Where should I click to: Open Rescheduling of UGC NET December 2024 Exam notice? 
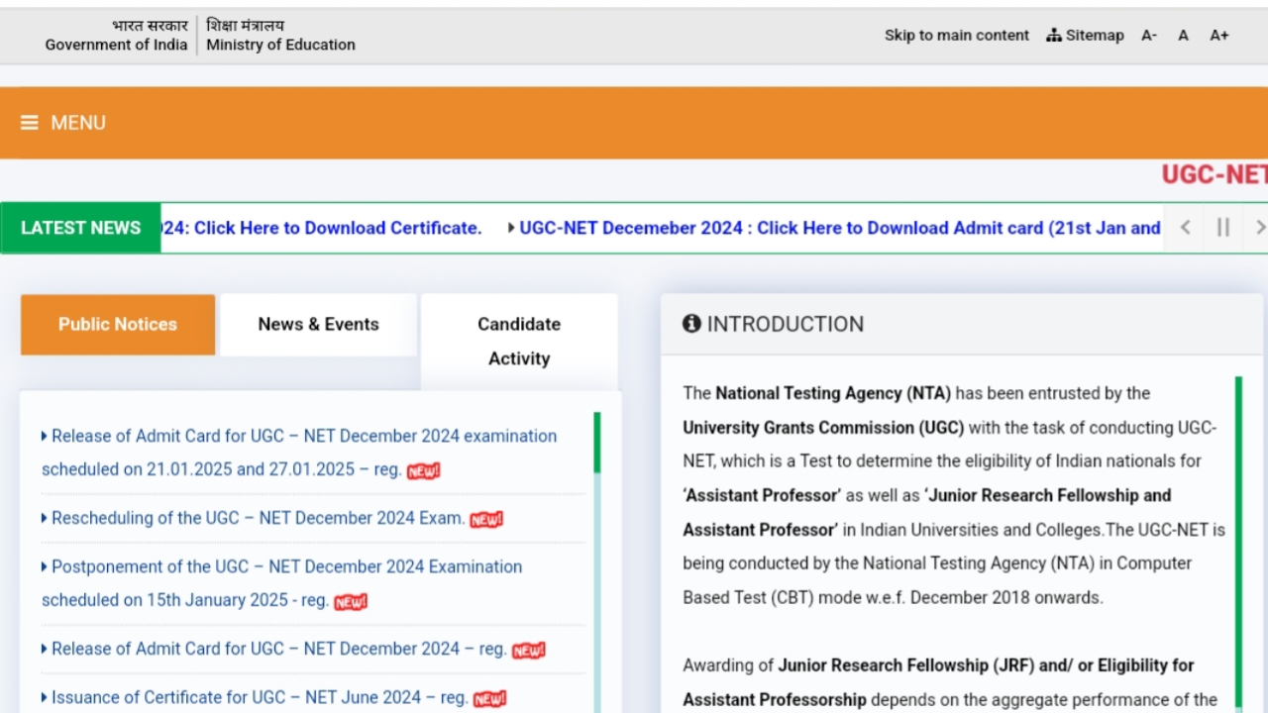[x=258, y=518]
